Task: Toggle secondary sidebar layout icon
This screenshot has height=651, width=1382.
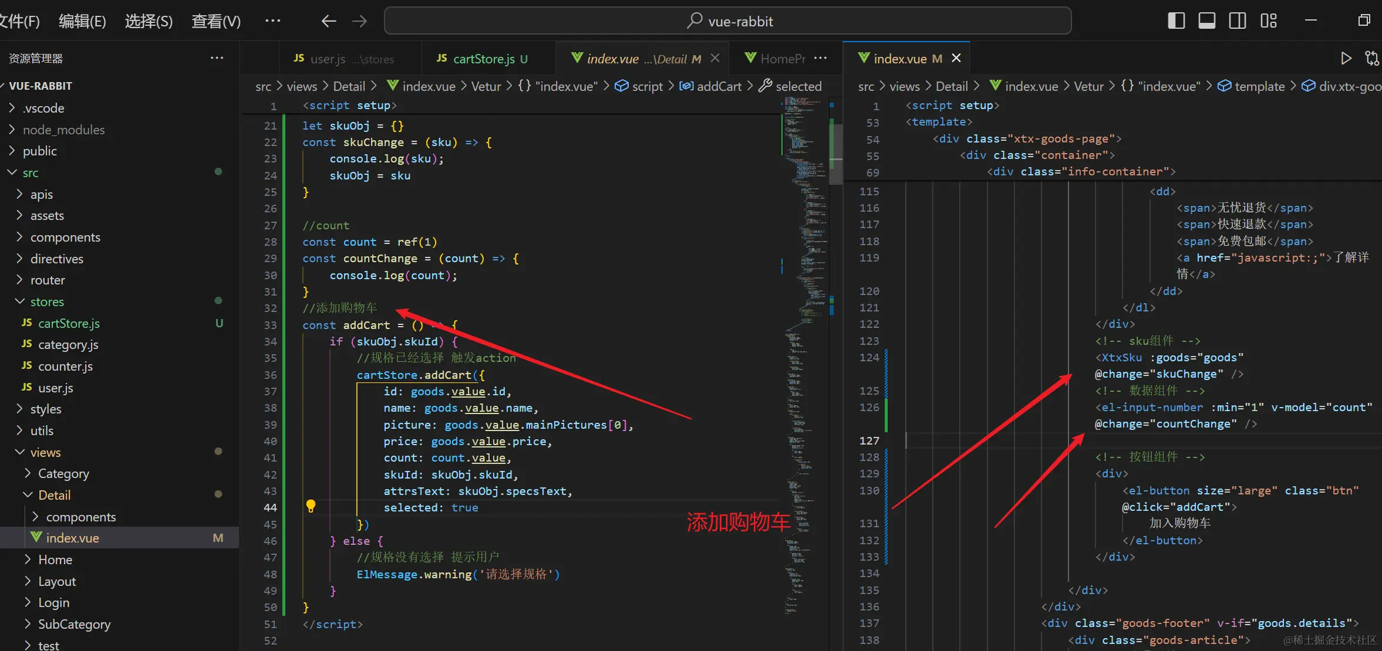Action: click(x=1238, y=21)
